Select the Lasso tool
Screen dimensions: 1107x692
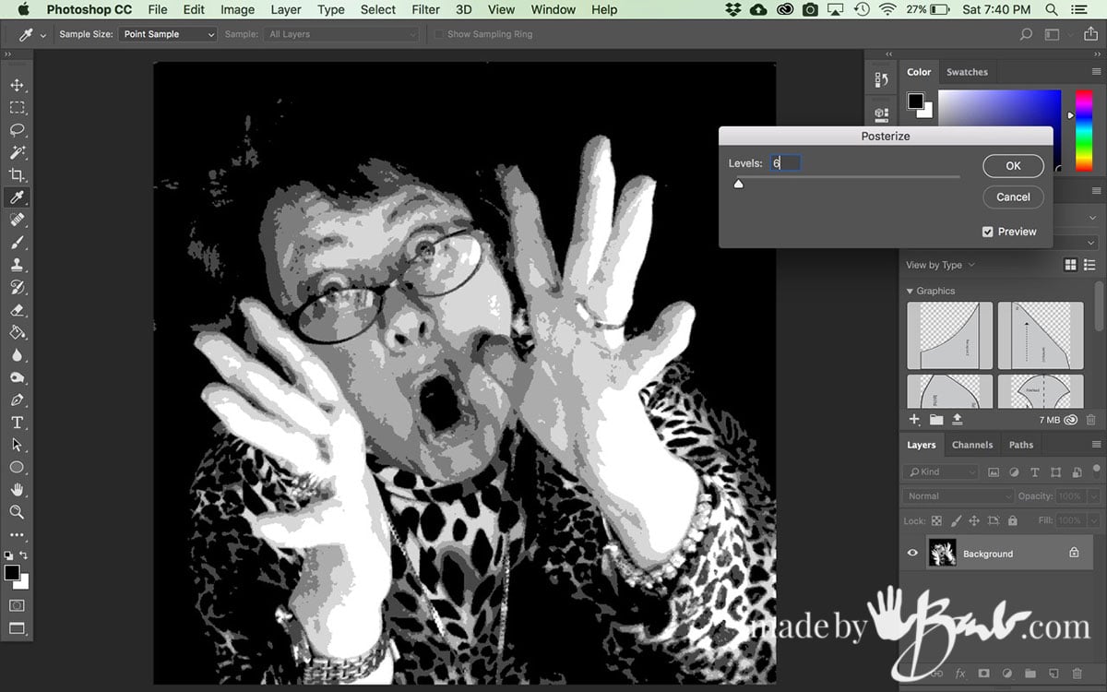pos(17,130)
